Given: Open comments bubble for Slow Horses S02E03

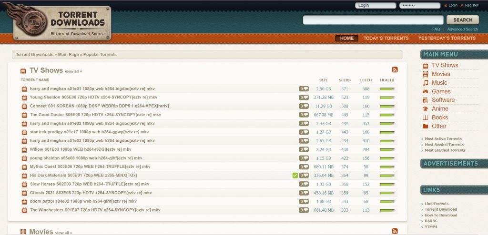Looking at the screenshot, I should pyautogui.click(x=304, y=184).
